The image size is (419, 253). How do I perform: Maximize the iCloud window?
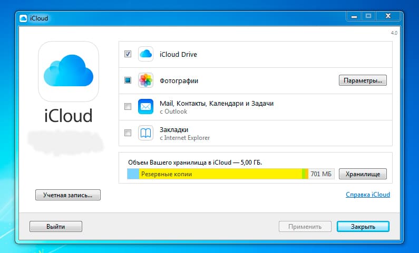tap(368, 16)
